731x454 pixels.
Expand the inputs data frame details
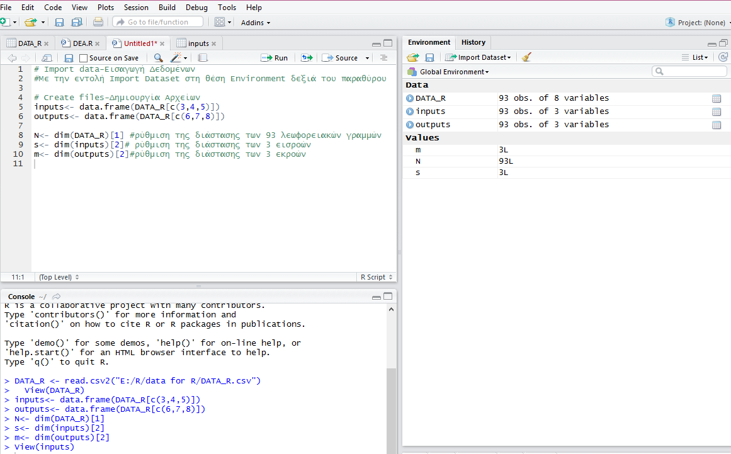coord(410,111)
